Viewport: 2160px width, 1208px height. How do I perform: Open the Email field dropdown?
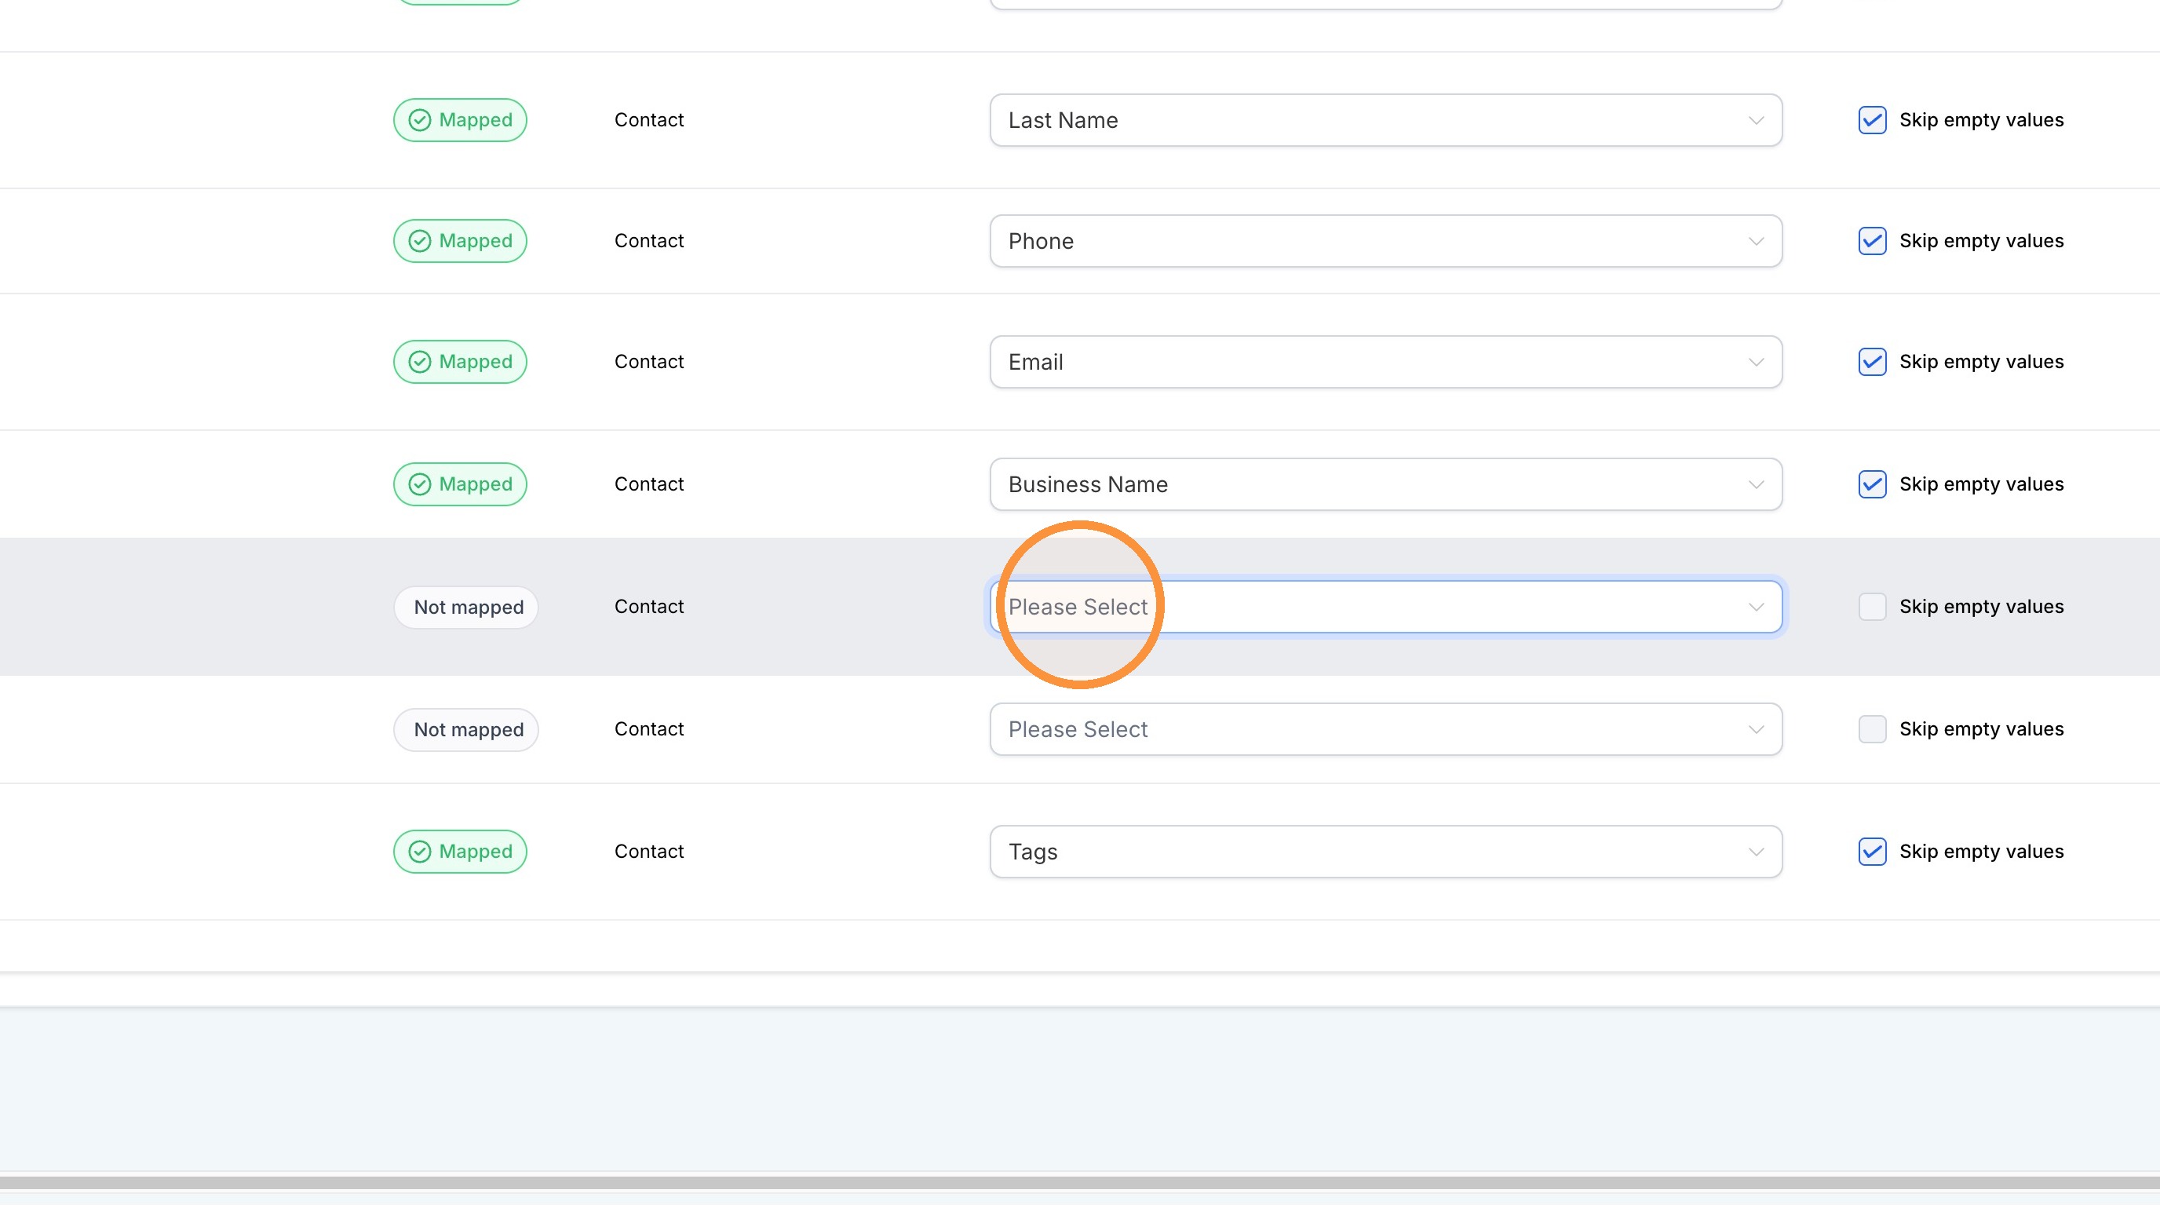[x=1385, y=362]
